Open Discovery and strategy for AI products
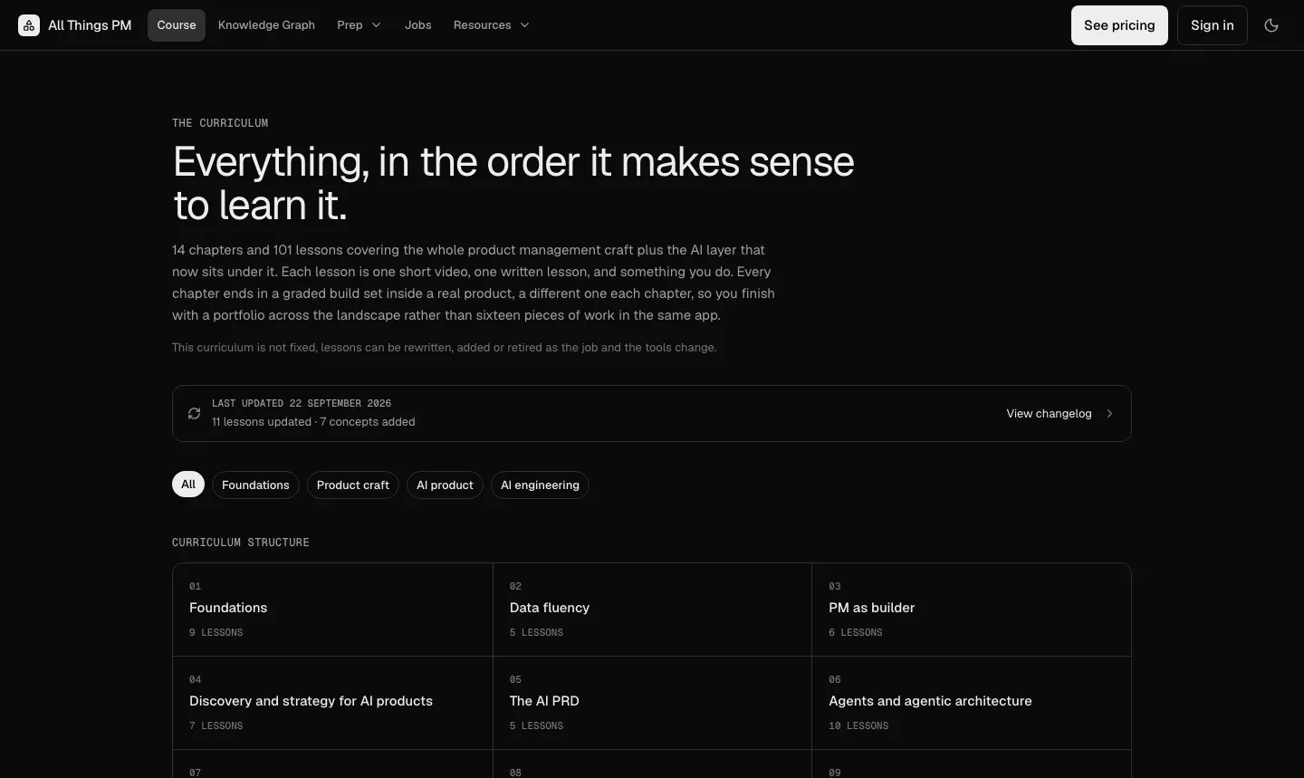The height and width of the screenshot is (778, 1304). click(x=332, y=703)
